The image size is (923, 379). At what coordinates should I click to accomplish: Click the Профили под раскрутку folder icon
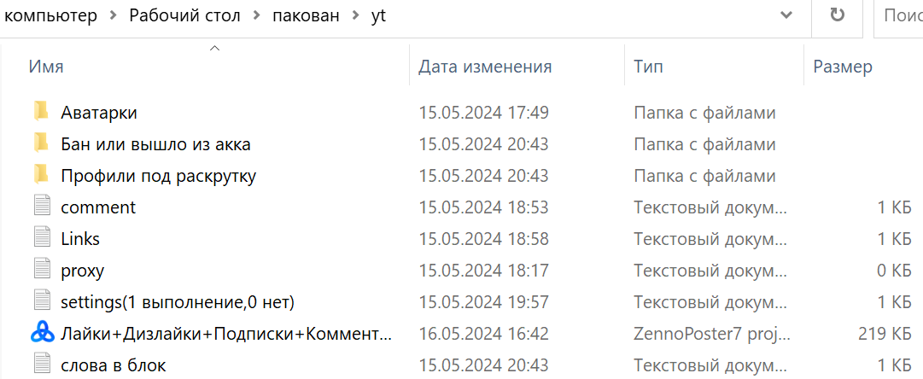[x=41, y=175]
